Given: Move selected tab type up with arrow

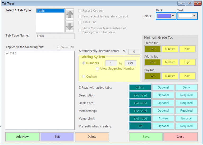Looking at the screenshot, I should pos(70,14).
